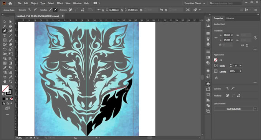
Task: Swap fill and stroke colors
Action: pyautogui.click(x=12, y=87)
